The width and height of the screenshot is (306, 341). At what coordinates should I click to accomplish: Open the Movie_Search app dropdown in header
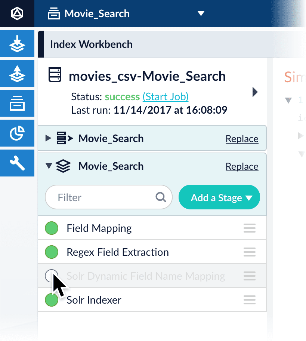pyautogui.click(x=201, y=14)
